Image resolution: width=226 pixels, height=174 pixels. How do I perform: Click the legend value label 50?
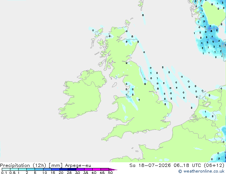point(110,173)
